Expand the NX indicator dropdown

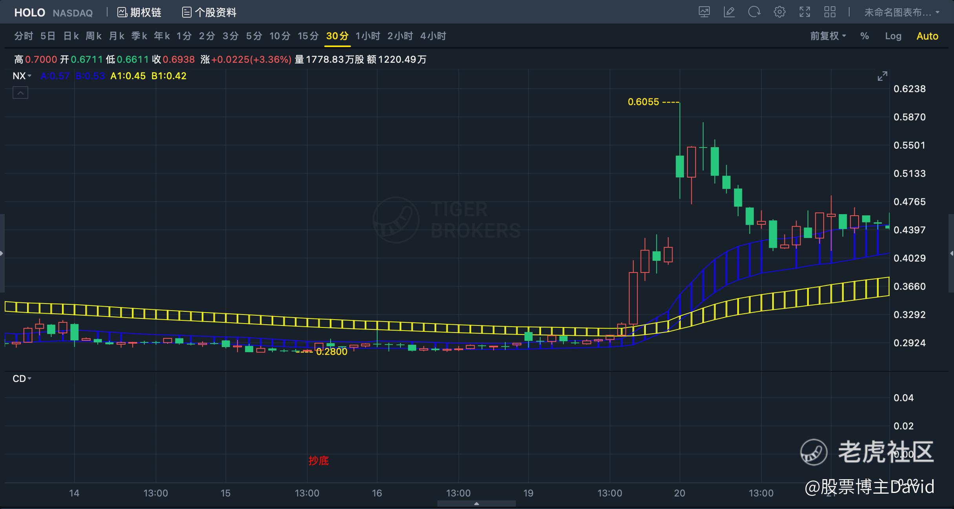point(22,76)
